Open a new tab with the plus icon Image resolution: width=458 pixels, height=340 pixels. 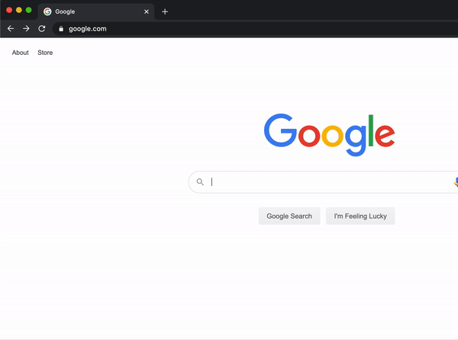tap(165, 11)
